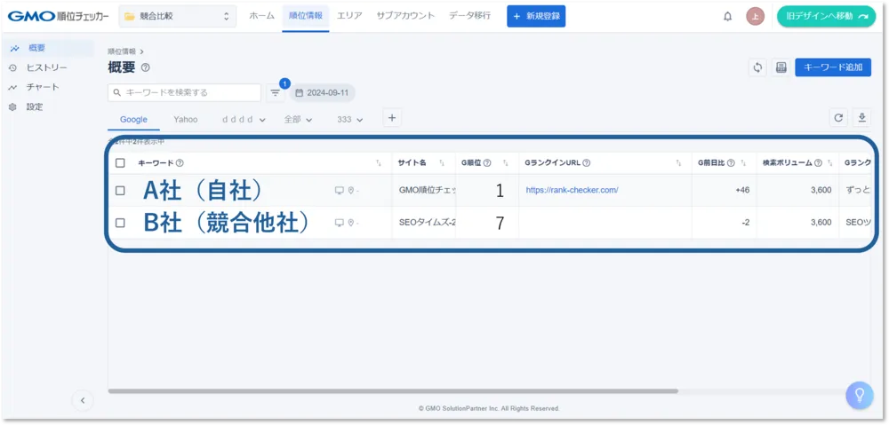Click the 順位情報 breadcrumb link

click(122, 51)
